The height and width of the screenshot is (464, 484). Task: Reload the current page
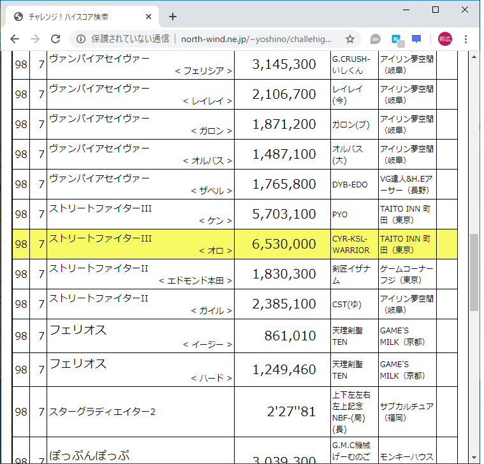click(55, 39)
